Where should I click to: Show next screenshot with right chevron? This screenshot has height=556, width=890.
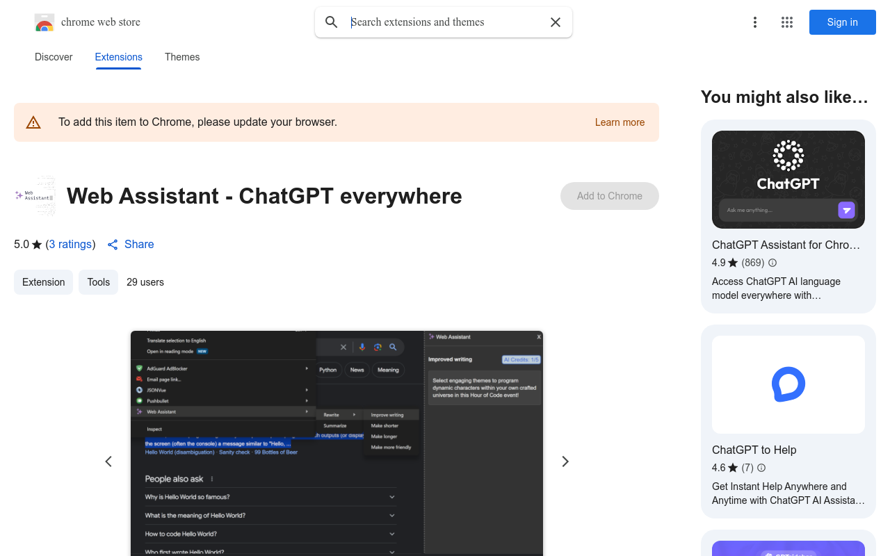coord(565,461)
